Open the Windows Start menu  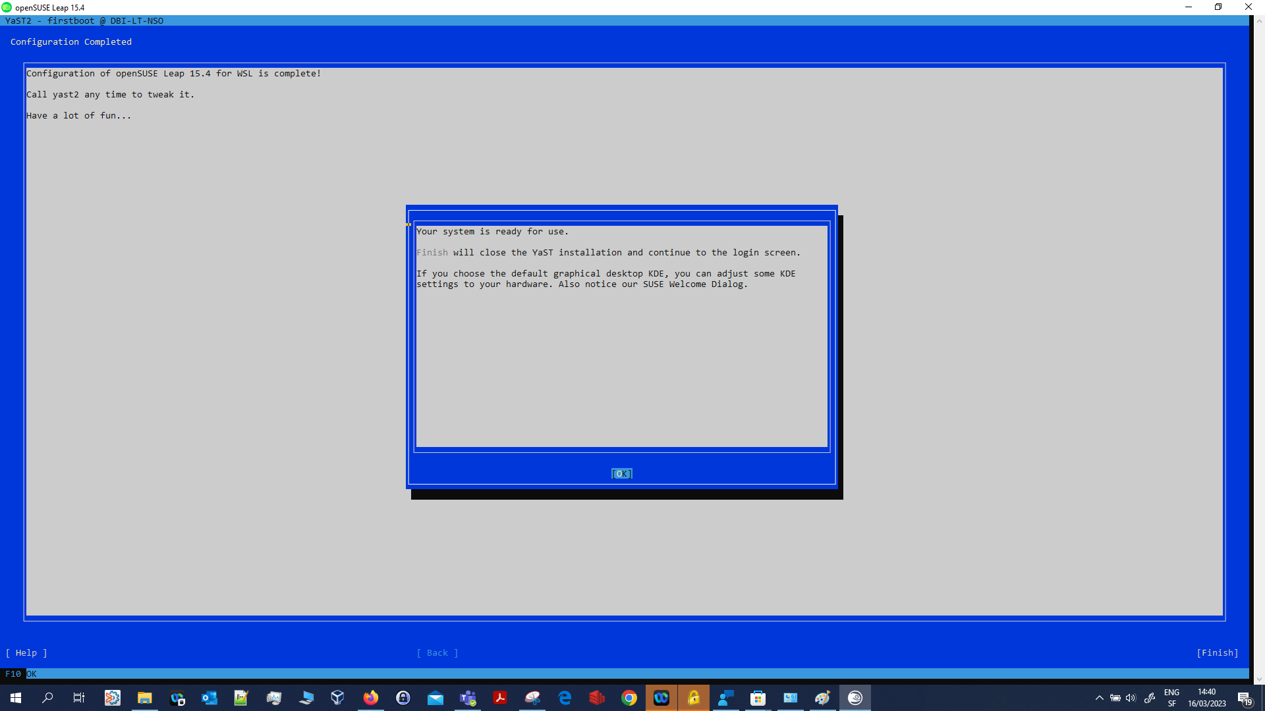click(16, 698)
